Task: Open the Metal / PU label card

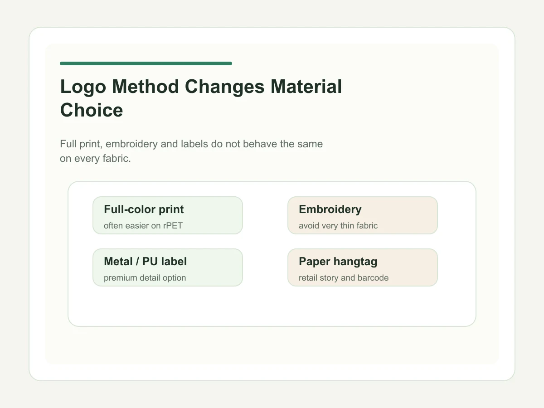Action: pos(168,267)
